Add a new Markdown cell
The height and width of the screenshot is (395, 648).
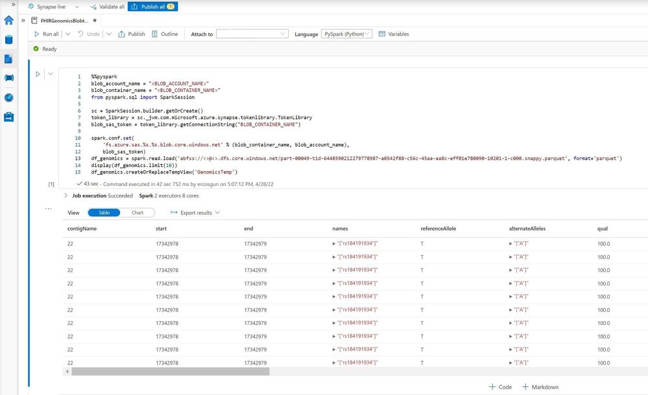point(540,387)
